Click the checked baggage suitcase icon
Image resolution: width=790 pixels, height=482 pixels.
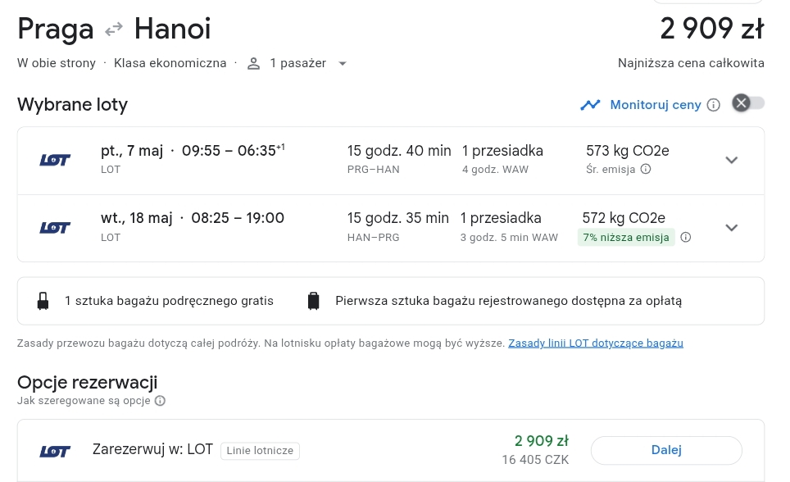(313, 301)
